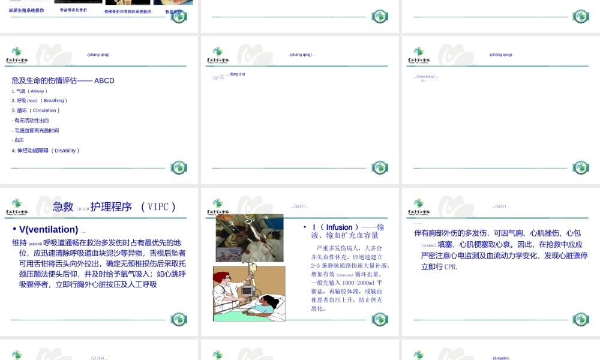The height and width of the screenshot is (360, 600).
Task: Open the slide titled 急救护理程序 VIPC
Action: [114, 206]
